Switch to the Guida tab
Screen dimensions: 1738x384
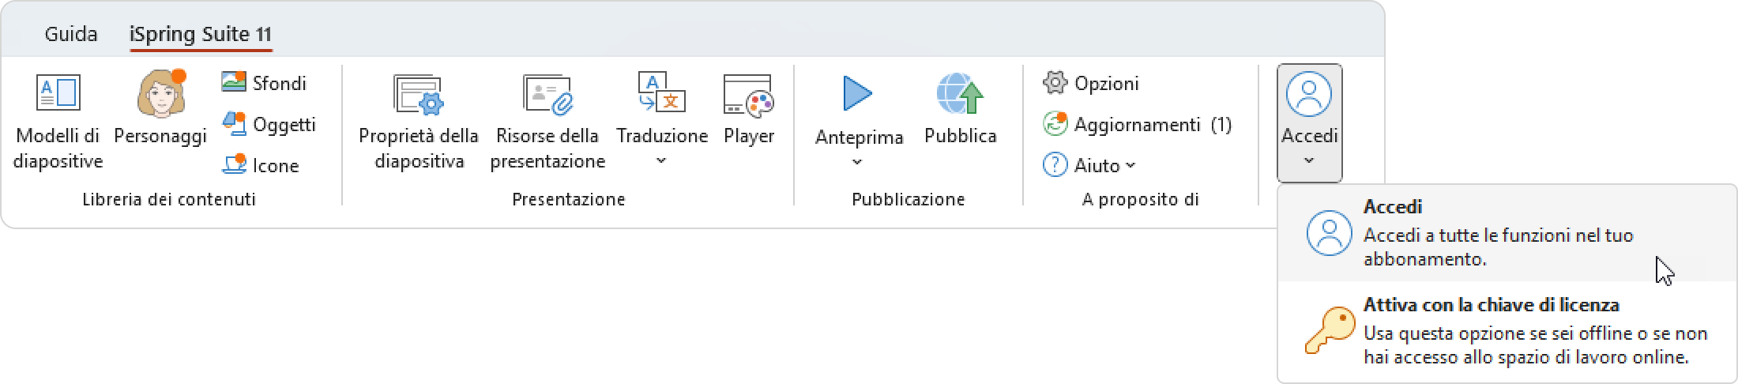pyautogui.click(x=71, y=34)
